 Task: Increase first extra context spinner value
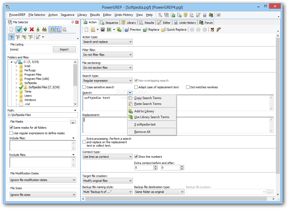pyautogui.click(x=156, y=166)
